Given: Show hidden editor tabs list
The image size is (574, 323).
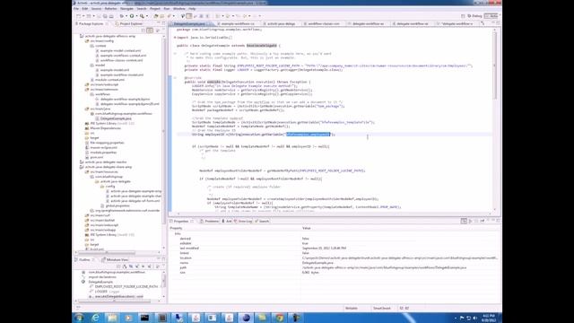Looking at the screenshot, I should click(483, 23).
